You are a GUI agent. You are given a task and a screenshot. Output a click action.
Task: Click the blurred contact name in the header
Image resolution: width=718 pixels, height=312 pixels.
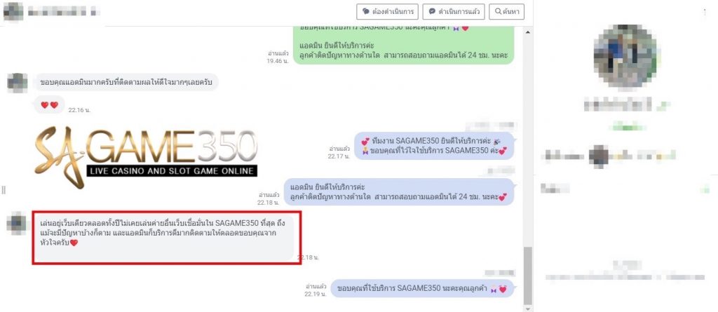62,11
